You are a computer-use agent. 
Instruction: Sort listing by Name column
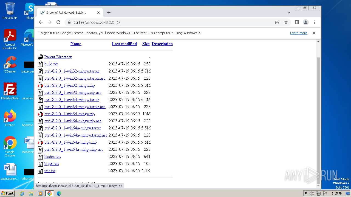[x=76, y=44]
